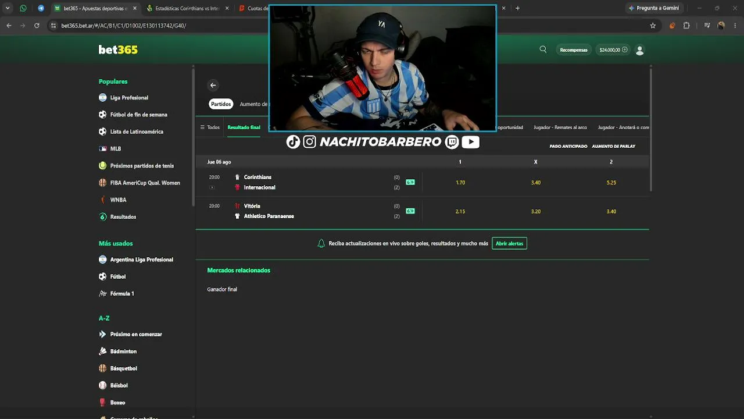744x419 pixels.
Task: Click the Próximo en comenzar icon
Action: click(x=103, y=335)
